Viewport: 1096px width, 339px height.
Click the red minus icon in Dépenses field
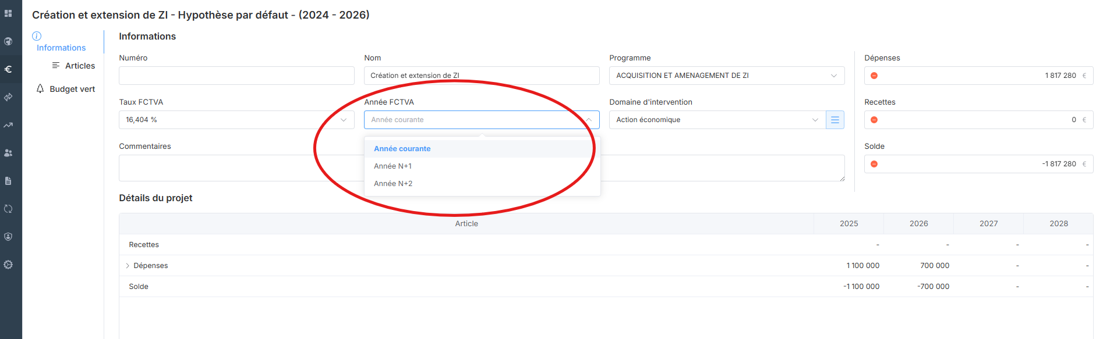point(874,76)
